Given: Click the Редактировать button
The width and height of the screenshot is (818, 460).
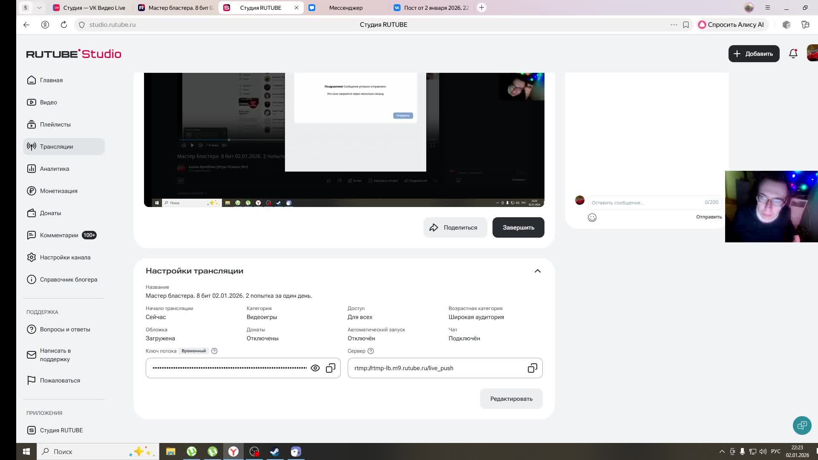Looking at the screenshot, I should pyautogui.click(x=511, y=399).
